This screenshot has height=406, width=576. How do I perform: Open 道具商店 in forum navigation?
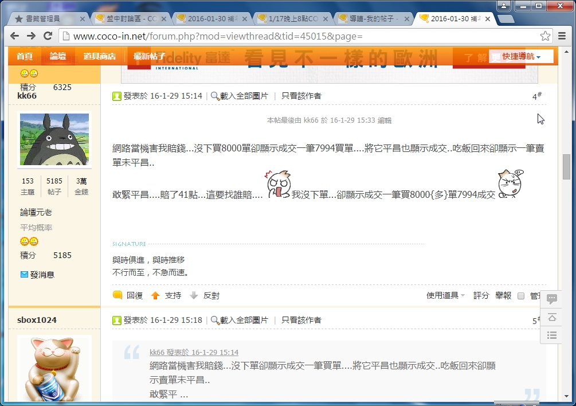coord(100,56)
